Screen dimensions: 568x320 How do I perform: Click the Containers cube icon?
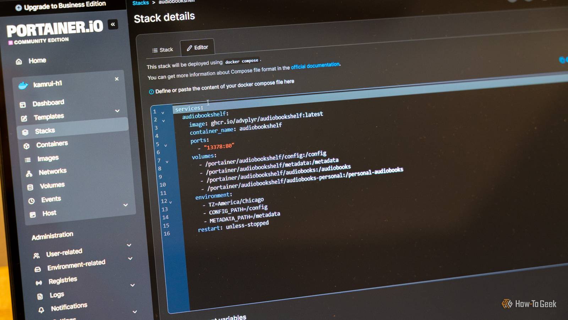[27, 146]
